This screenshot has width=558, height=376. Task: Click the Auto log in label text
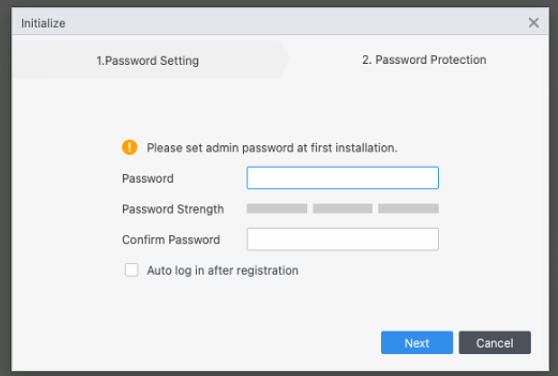click(221, 270)
